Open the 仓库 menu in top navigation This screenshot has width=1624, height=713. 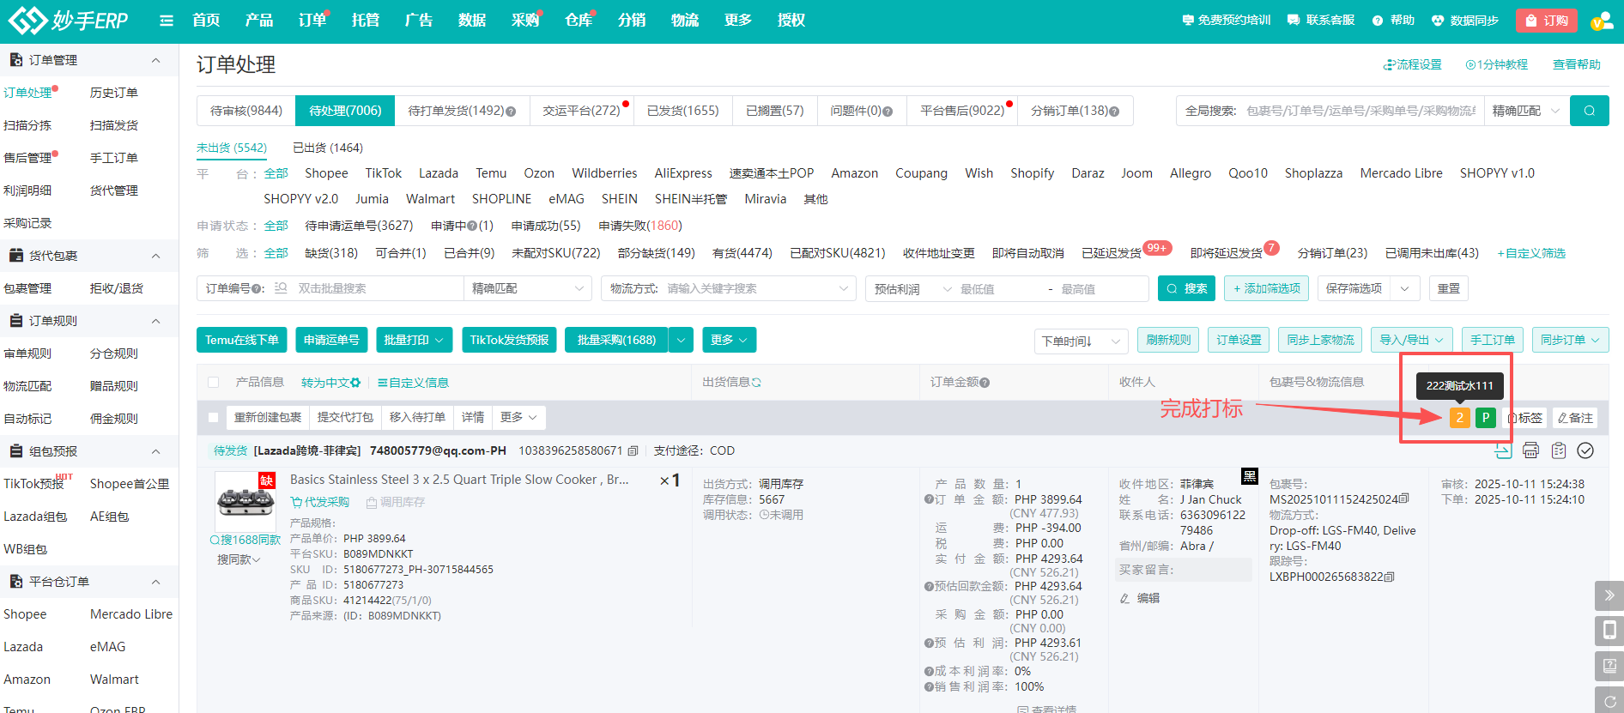[x=579, y=21]
